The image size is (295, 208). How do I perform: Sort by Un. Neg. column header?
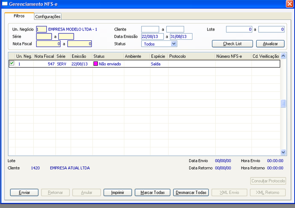coord(24,56)
